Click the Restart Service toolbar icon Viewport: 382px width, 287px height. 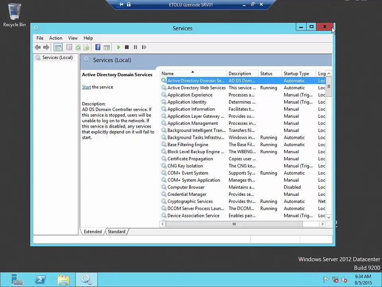tap(144, 47)
